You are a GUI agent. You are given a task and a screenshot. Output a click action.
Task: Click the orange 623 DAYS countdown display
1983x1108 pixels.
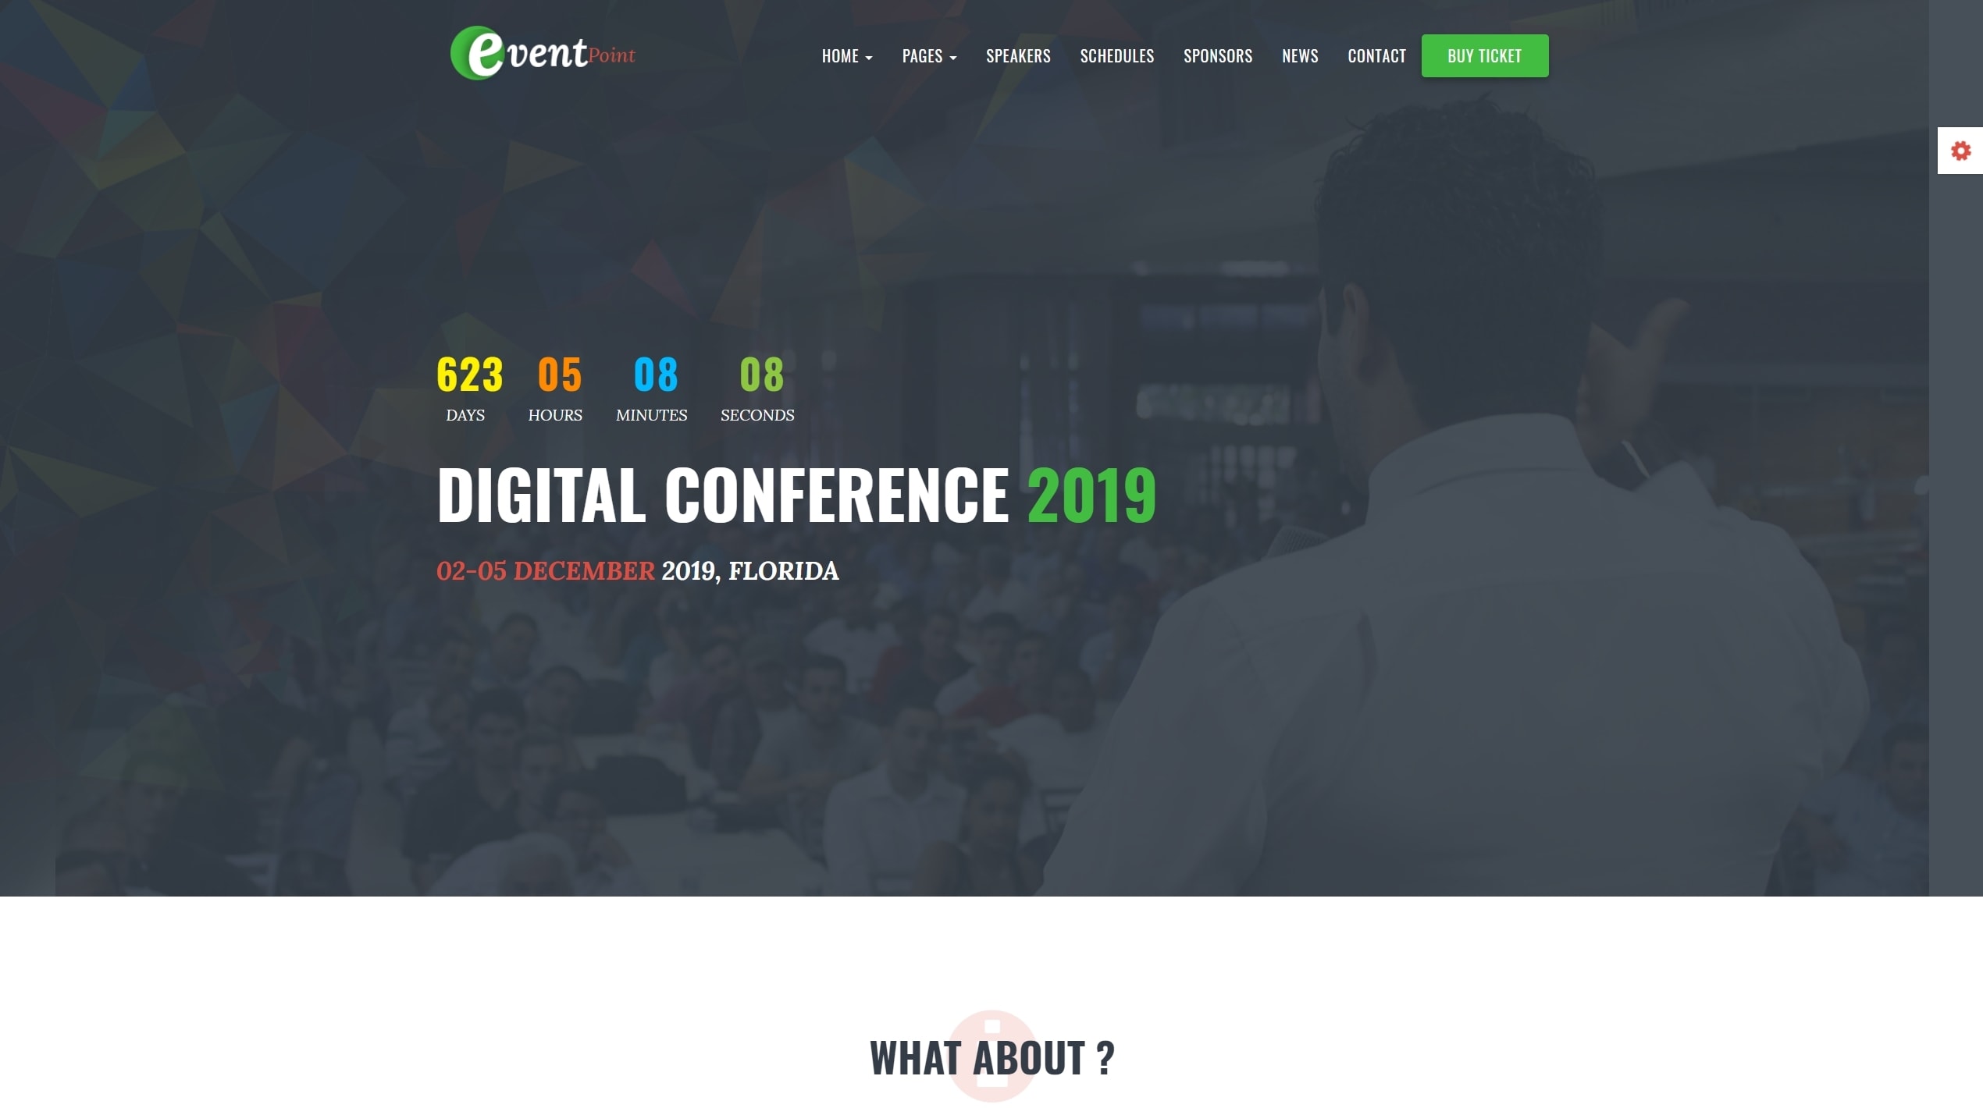click(470, 388)
